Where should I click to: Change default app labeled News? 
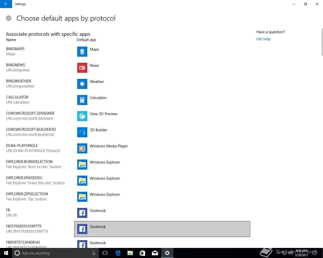point(94,66)
